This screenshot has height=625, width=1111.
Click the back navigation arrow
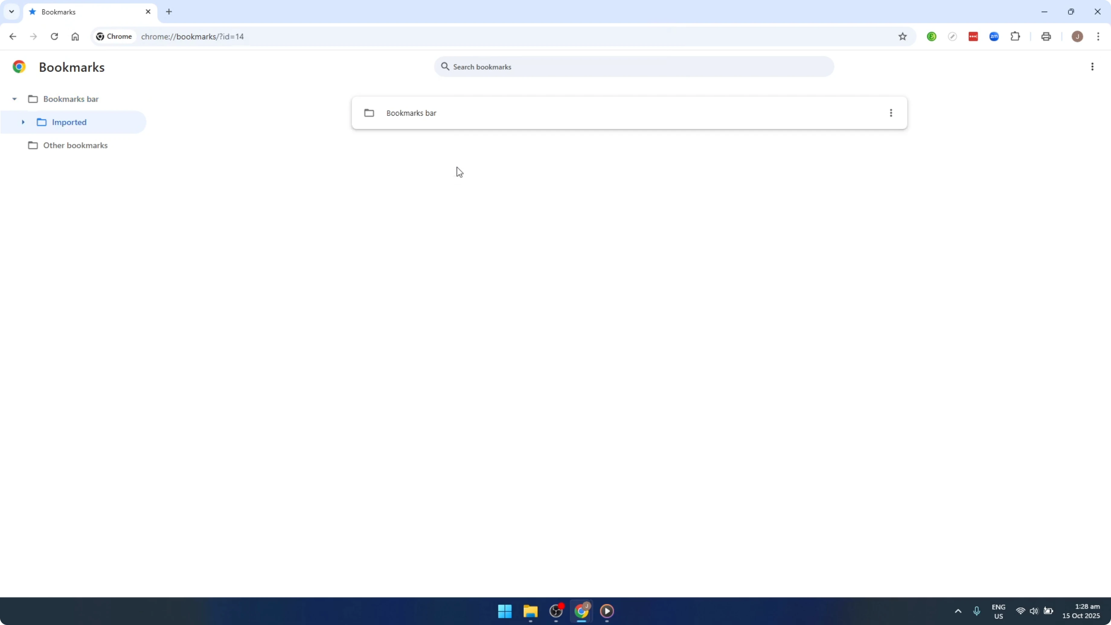(x=12, y=36)
